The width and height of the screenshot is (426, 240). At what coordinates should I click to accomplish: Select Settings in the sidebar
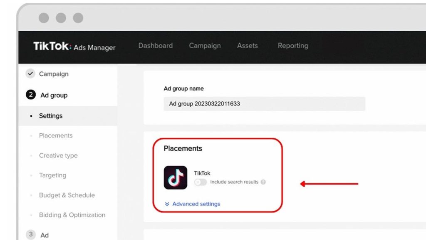click(x=50, y=116)
